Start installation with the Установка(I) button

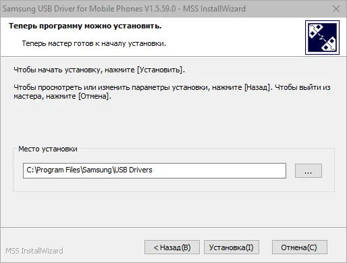tap(232, 247)
